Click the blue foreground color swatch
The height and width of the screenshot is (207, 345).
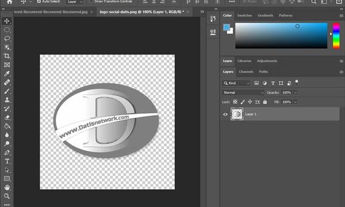coord(227,28)
